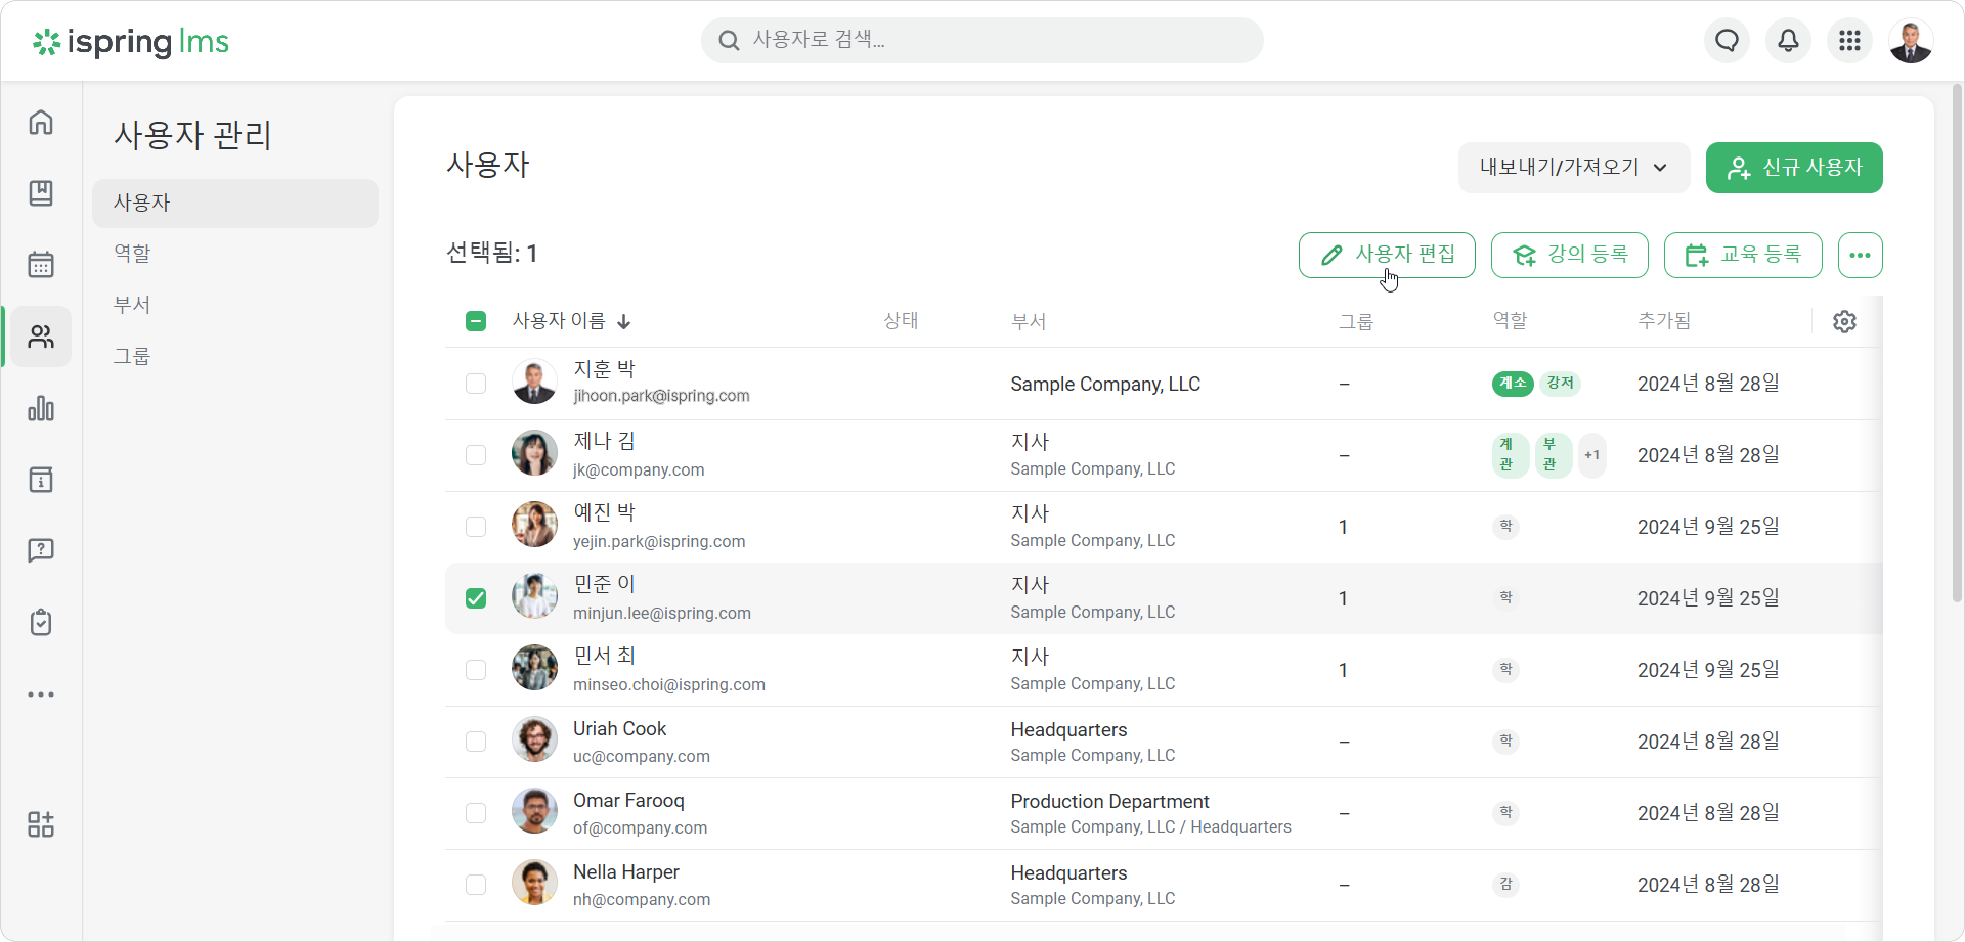
Task: Open the calendar icon in the sidebar
Action: point(41,264)
